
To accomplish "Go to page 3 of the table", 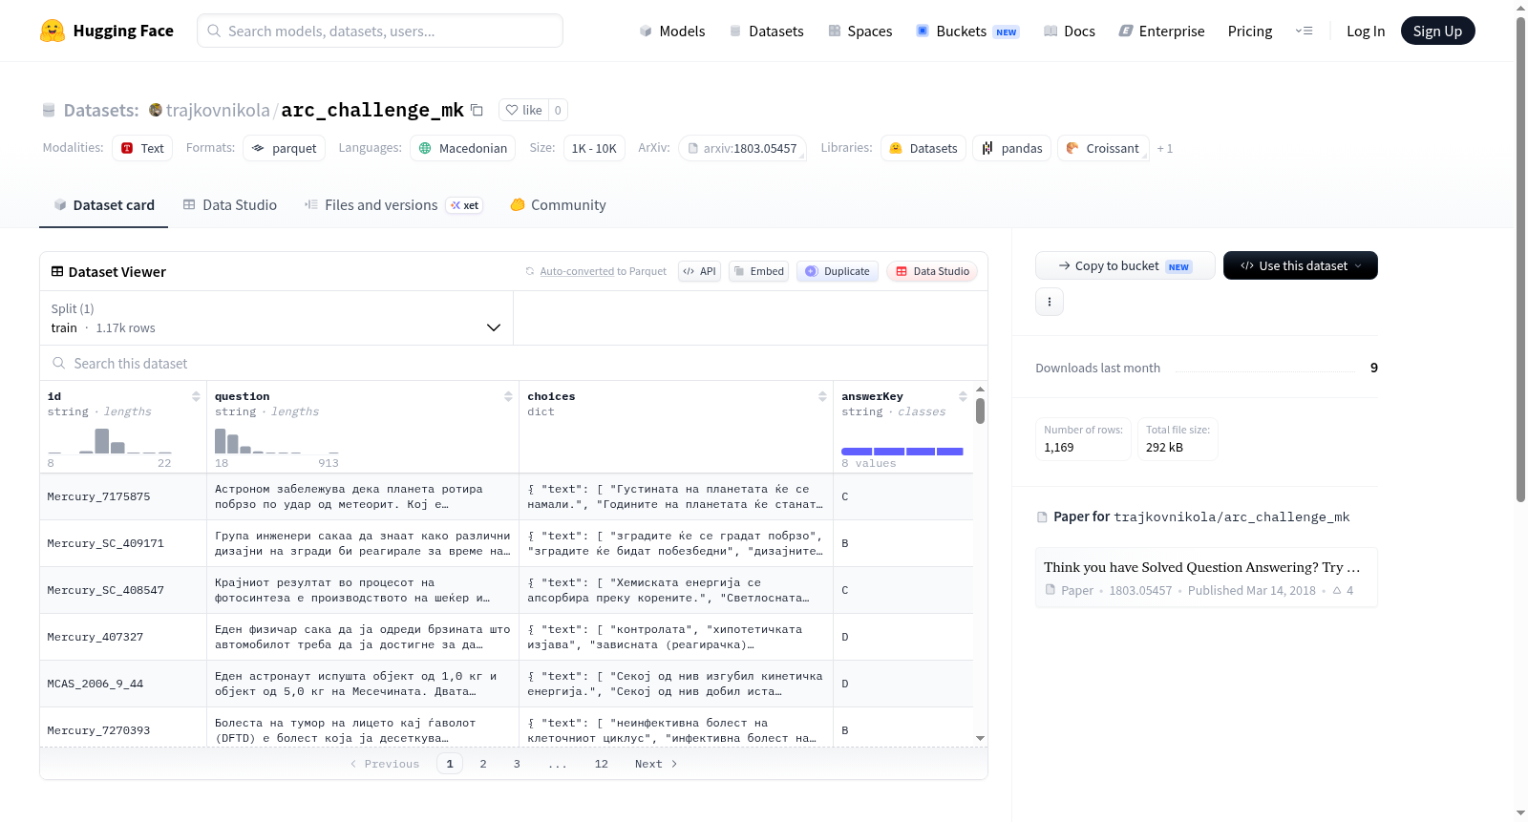I will point(517,764).
